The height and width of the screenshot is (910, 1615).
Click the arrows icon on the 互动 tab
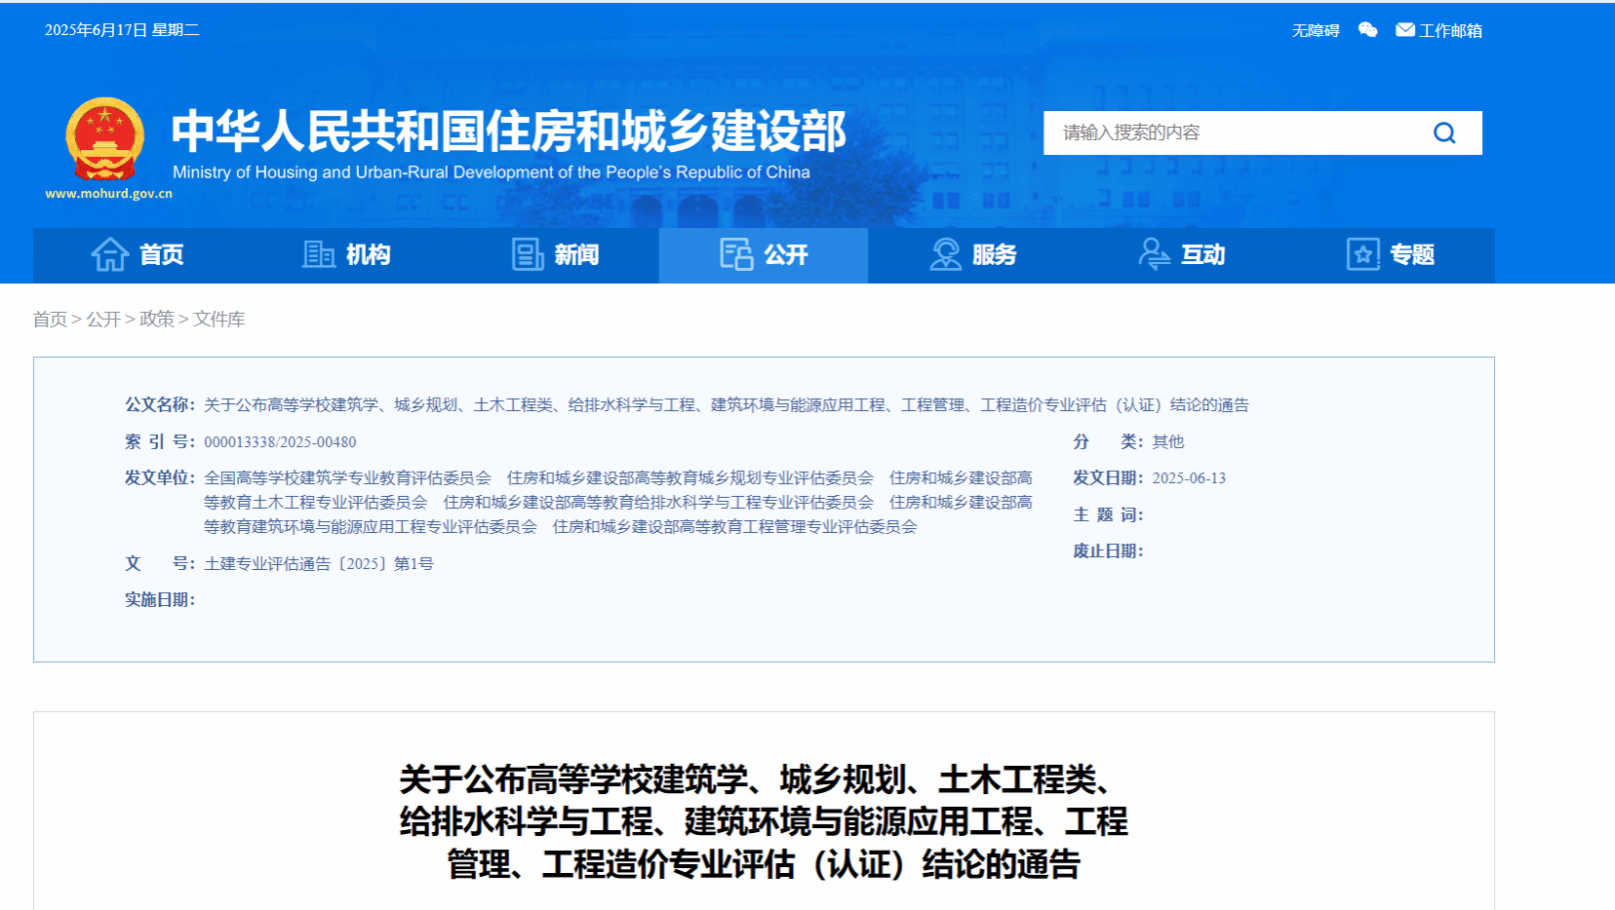coord(1155,253)
